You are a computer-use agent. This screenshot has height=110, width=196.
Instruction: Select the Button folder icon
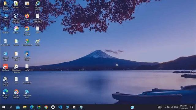[16, 42]
